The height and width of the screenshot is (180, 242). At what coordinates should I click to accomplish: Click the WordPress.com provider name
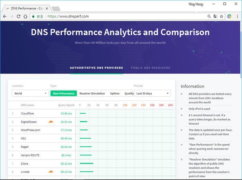30,130
